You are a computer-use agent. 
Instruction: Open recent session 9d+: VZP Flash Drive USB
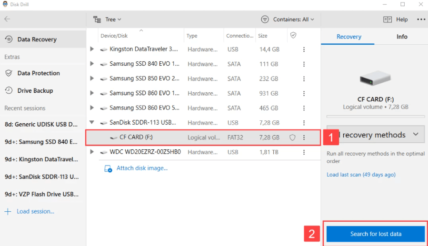click(x=41, y=194)
